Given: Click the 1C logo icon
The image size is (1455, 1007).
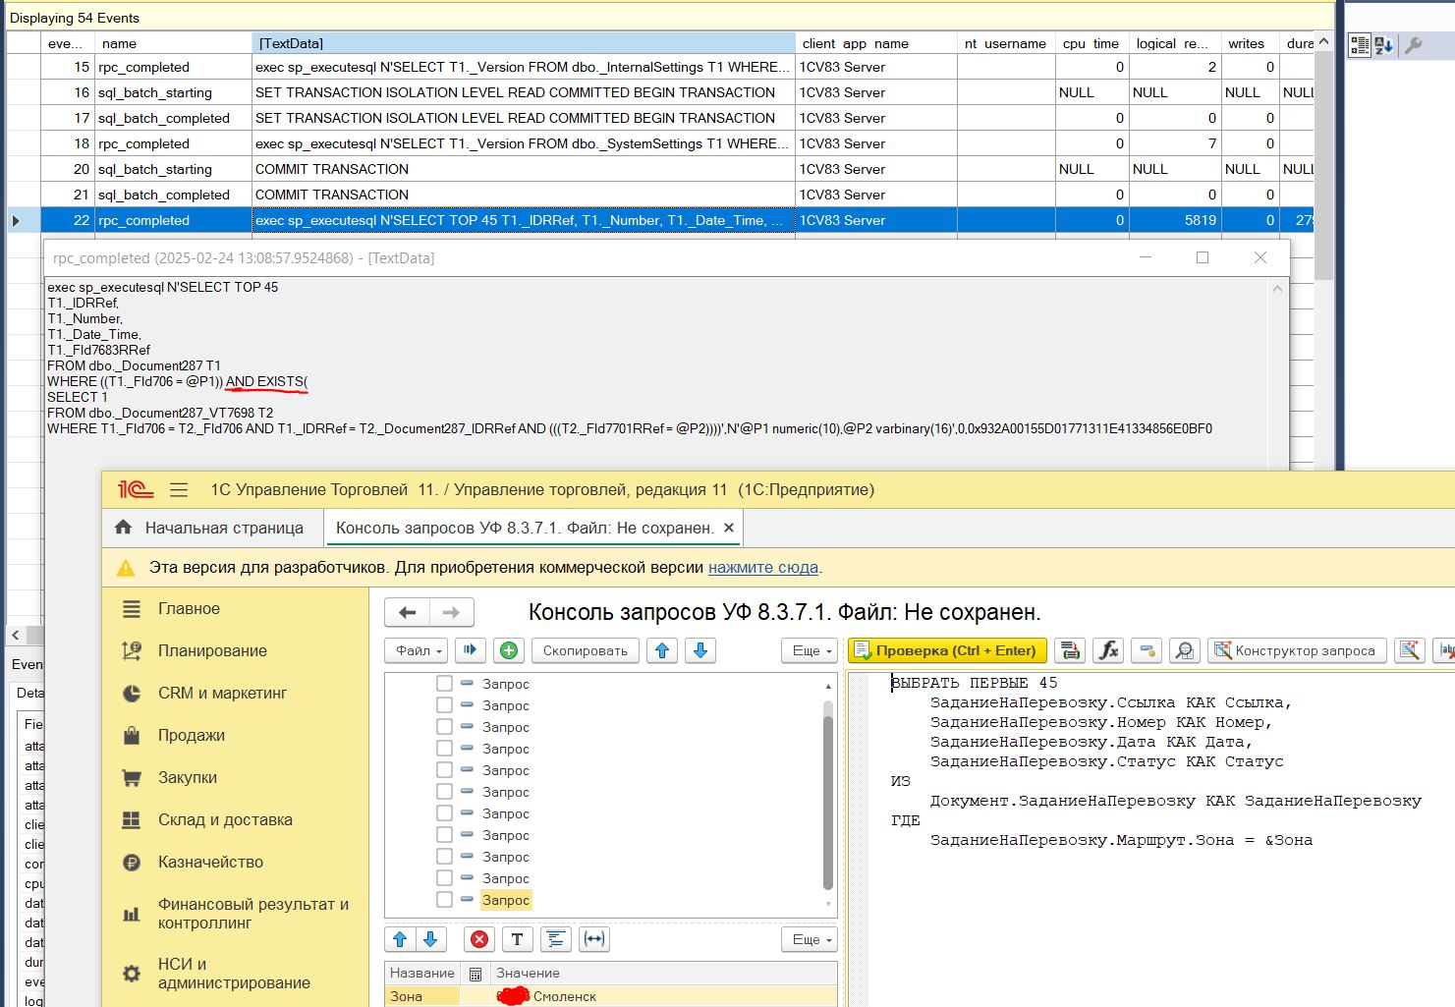Looking at the screenshot, I should click(136, 489).
